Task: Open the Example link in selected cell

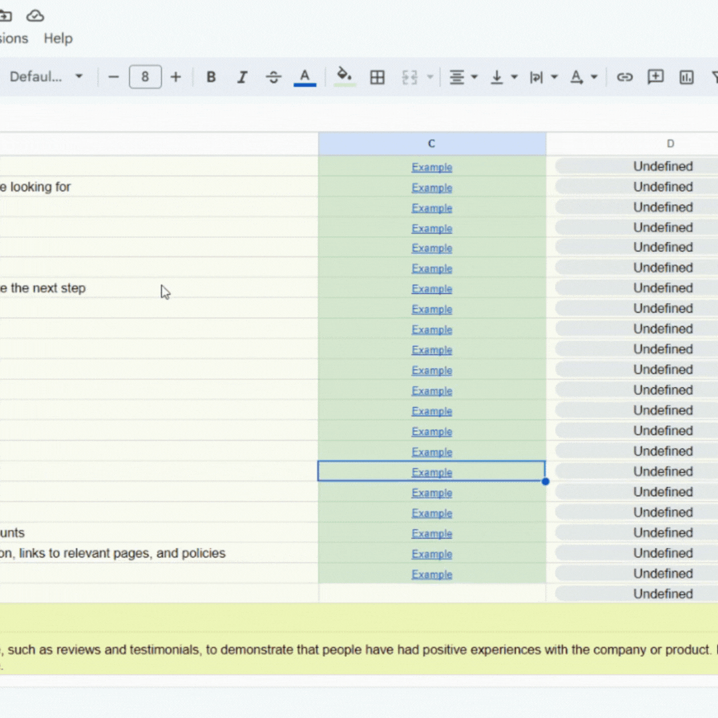Action: point(431,473)
